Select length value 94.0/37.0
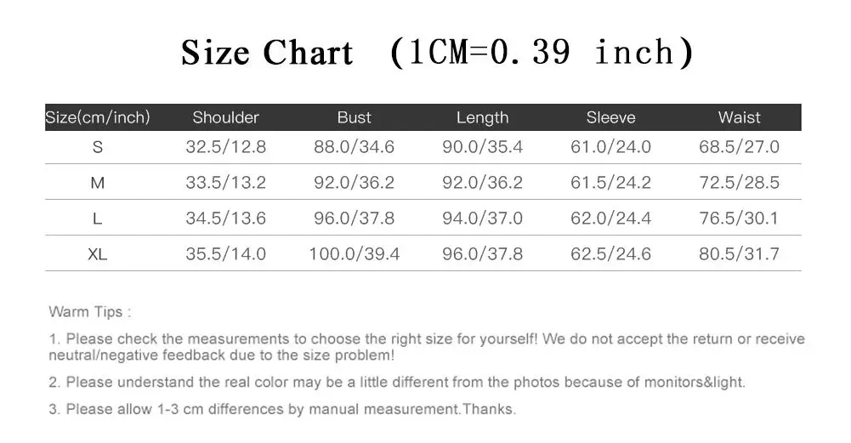The image size is (851, 443). 482,219
